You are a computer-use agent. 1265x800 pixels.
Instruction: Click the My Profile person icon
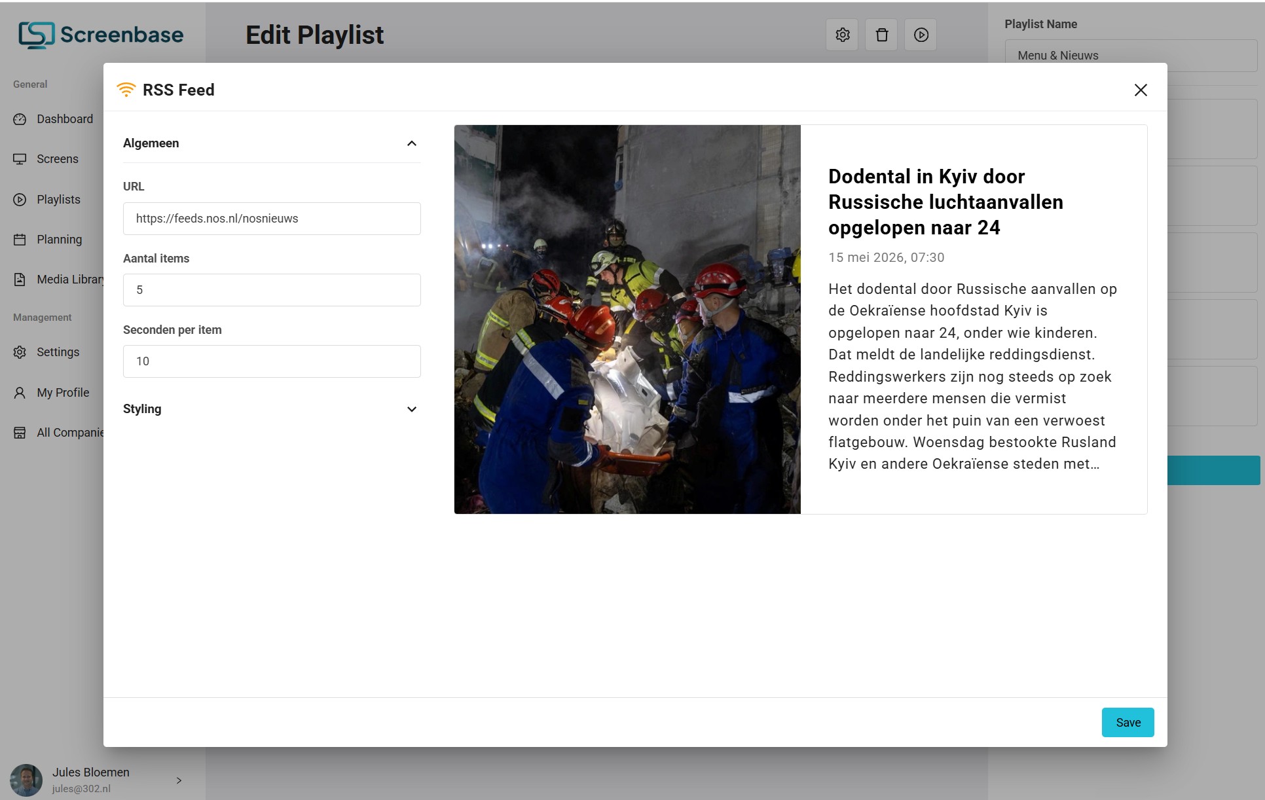(x=20, y=393)
